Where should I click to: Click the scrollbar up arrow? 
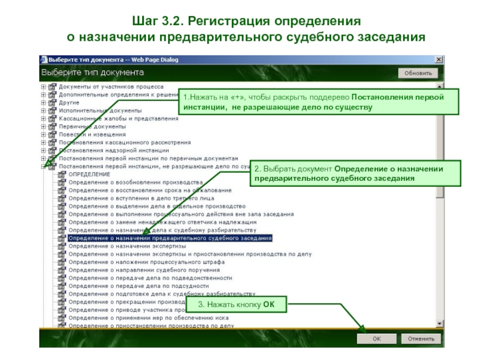pos(439,86)
